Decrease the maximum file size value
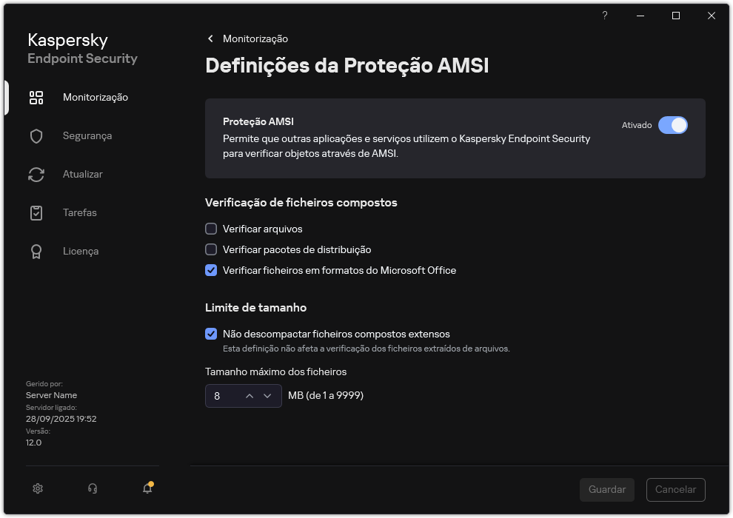Image resolution: width=733 pixels, height=518 pixels. click(268, 396)
